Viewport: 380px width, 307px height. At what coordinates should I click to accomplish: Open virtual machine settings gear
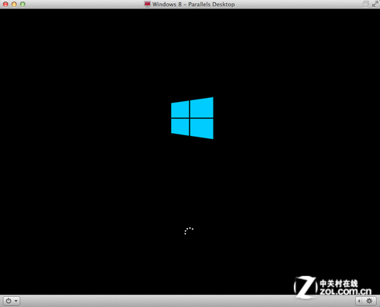[x=369, y=301]
